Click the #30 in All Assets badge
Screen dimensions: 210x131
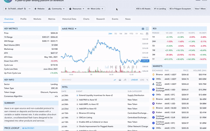(x=143, y=9)
